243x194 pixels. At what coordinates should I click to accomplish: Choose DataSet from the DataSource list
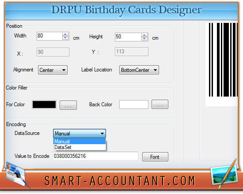tap(80, 147)
